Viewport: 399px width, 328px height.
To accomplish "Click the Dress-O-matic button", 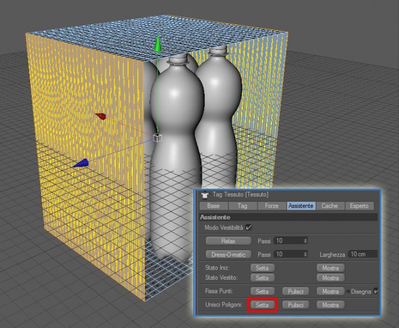I will (x=228, y=254).
